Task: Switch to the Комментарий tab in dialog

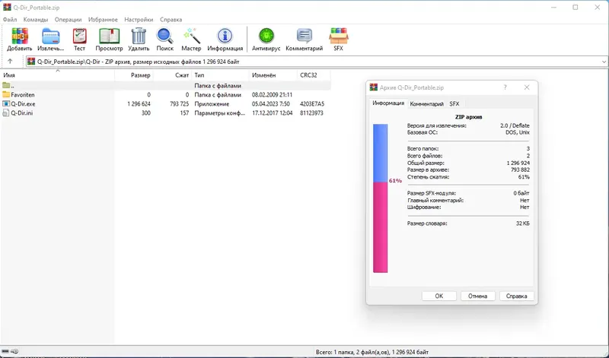Action: [x=426, y=104]
